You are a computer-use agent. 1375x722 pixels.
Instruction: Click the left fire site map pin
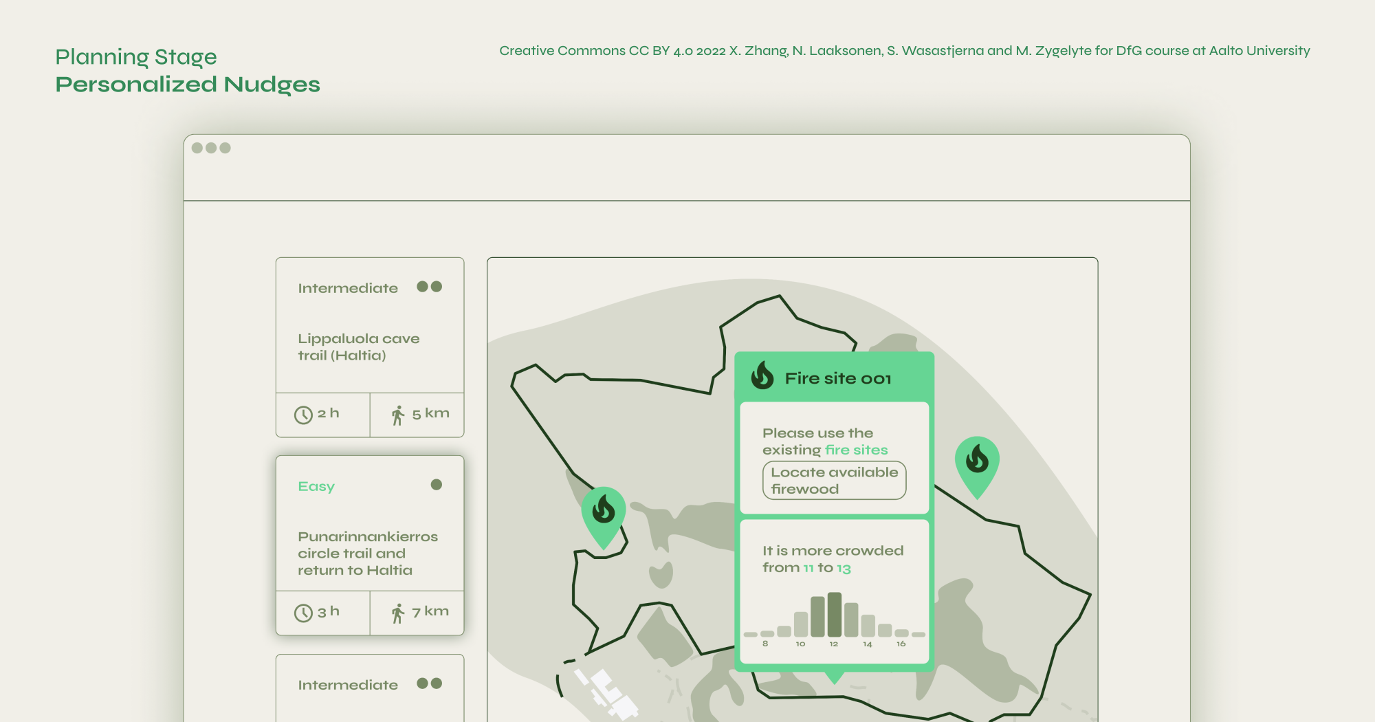tap(603, 512)
